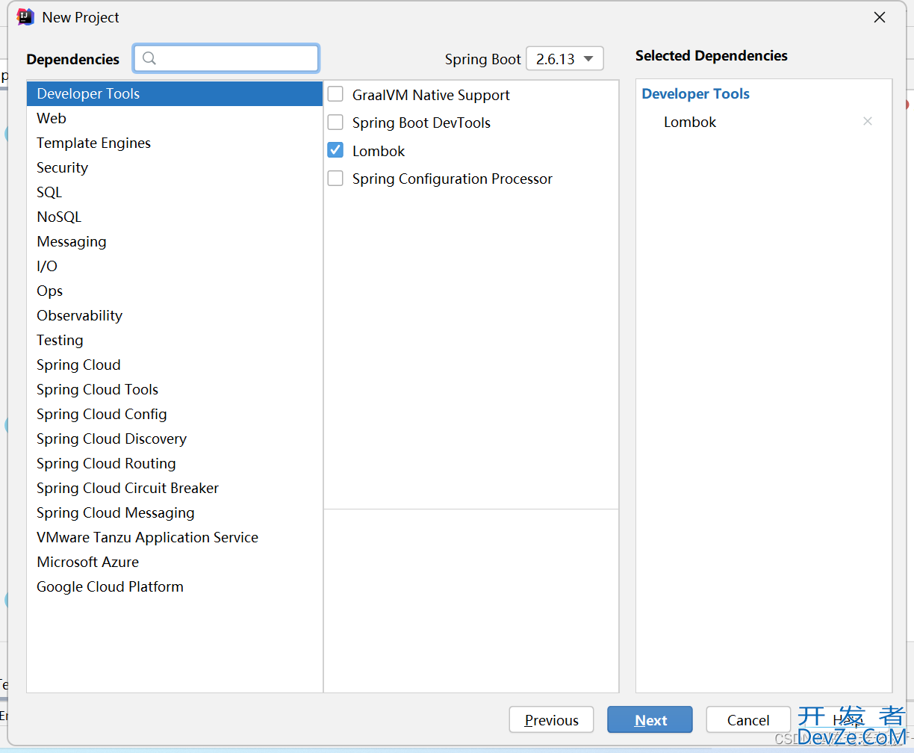Focus the dependencies search field
The height and width of the screenshot is (753, 914).
click(x=226, y=58)
